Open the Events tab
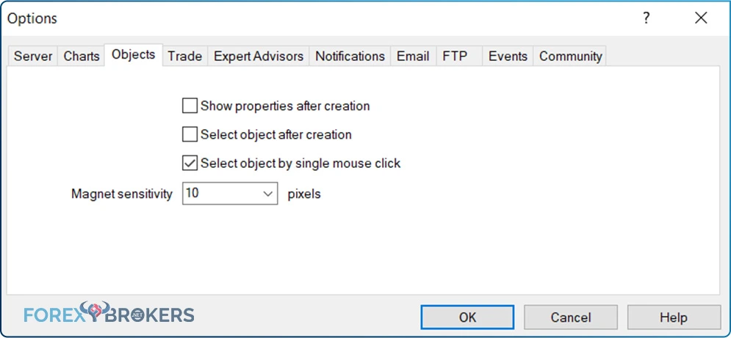 pos(508,56)
